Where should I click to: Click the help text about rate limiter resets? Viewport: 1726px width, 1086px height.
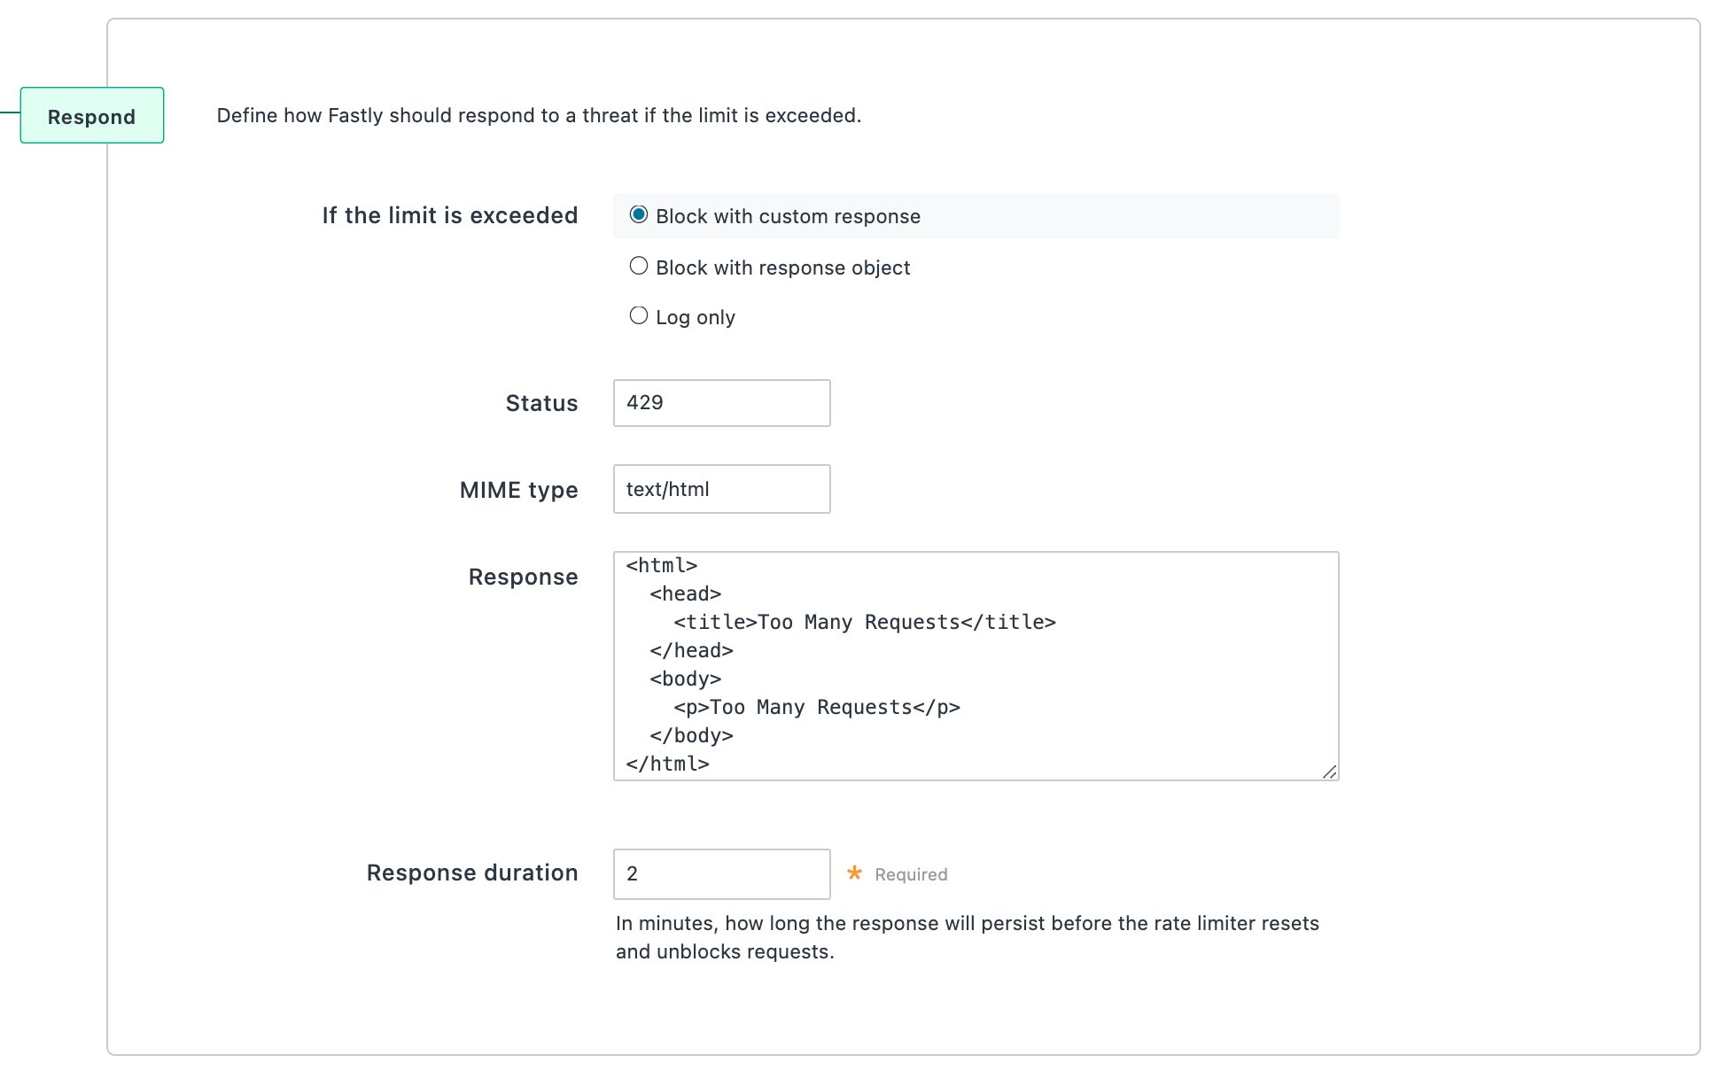pyautogui.click(x=966, y=923)
